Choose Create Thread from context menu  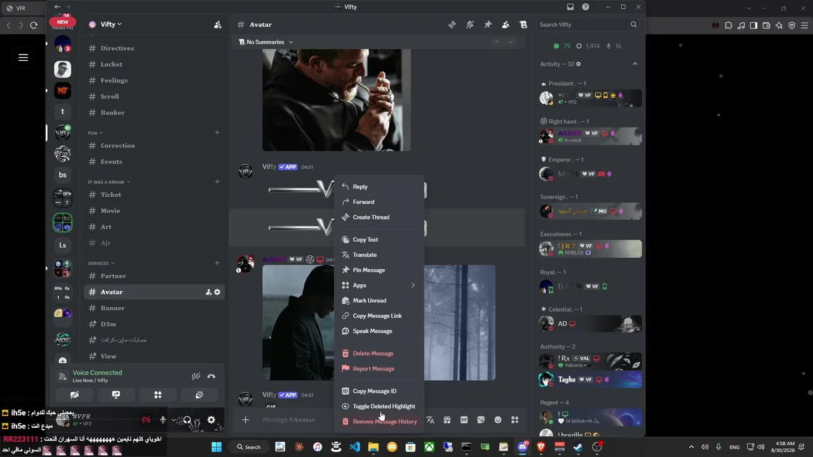tap(379, 217)
